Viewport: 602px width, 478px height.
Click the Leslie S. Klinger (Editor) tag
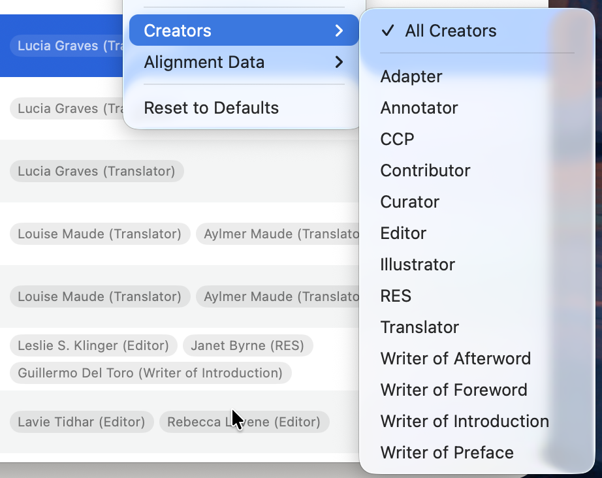click(x=93, y=345)
